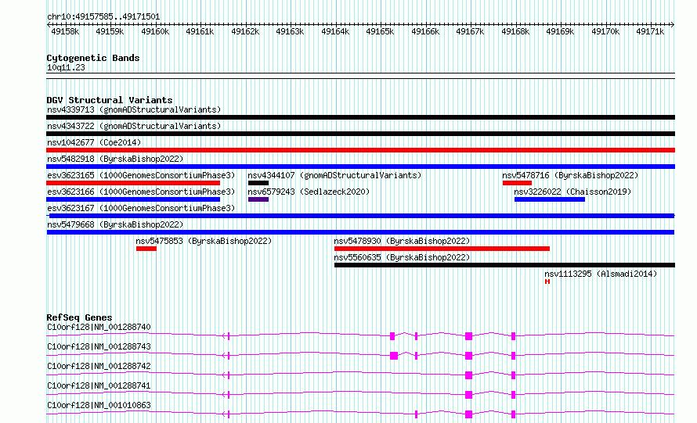Screen dimensions: 697x423
Task: Select the red nsv5478930 bar
Action: (442, 249)
